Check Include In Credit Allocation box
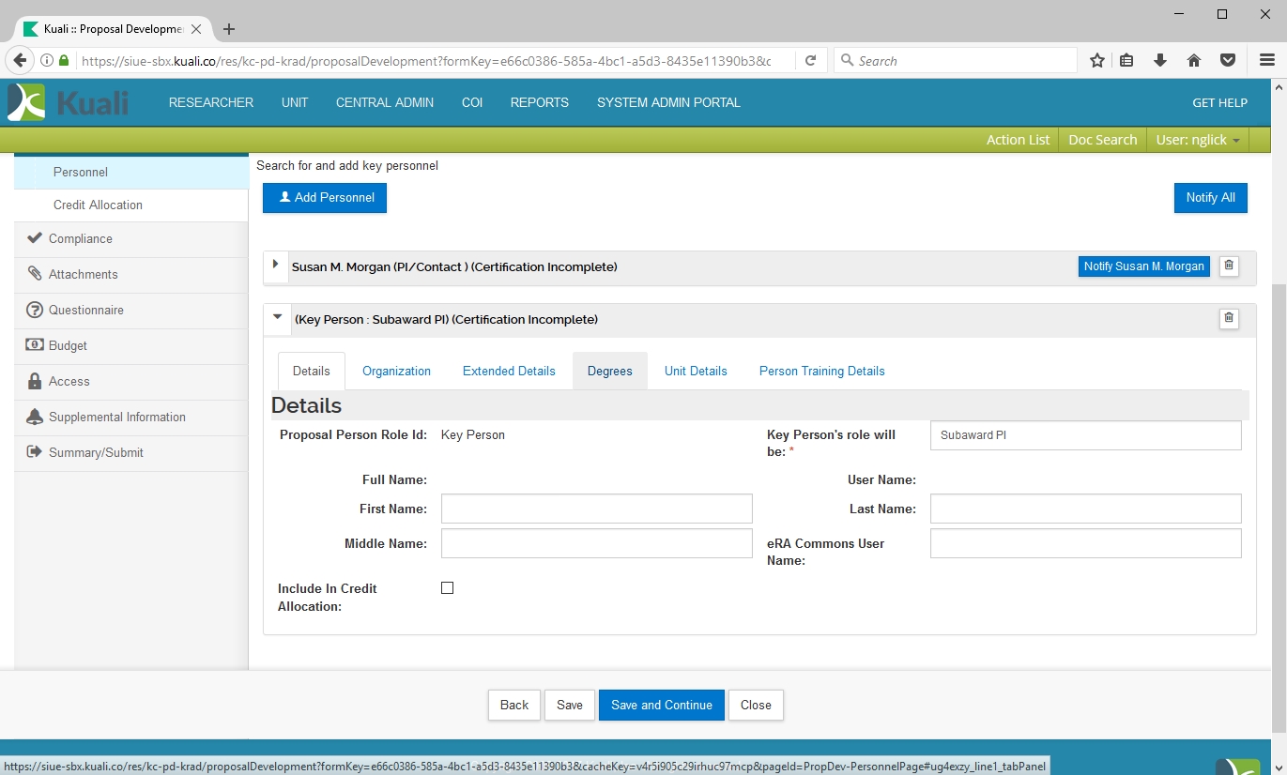1287x775 pixels. 448,588
